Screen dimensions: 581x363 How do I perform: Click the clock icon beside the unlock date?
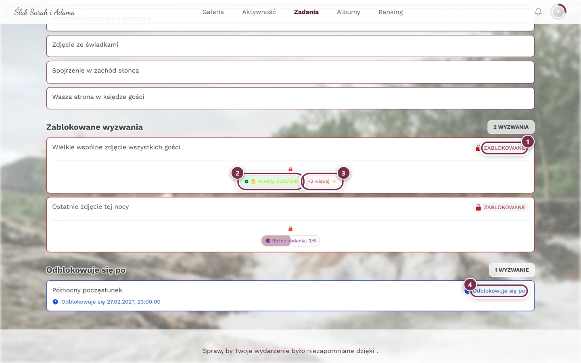pyautogui.click(x=55, y=302)
